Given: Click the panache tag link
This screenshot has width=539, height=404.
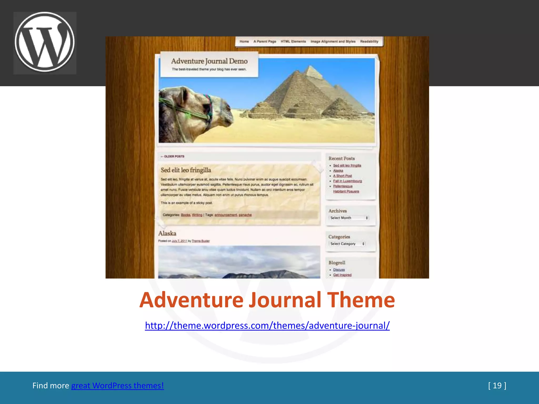Looking at the screenshot, I should pyautogui.click(x=245, y=215).
